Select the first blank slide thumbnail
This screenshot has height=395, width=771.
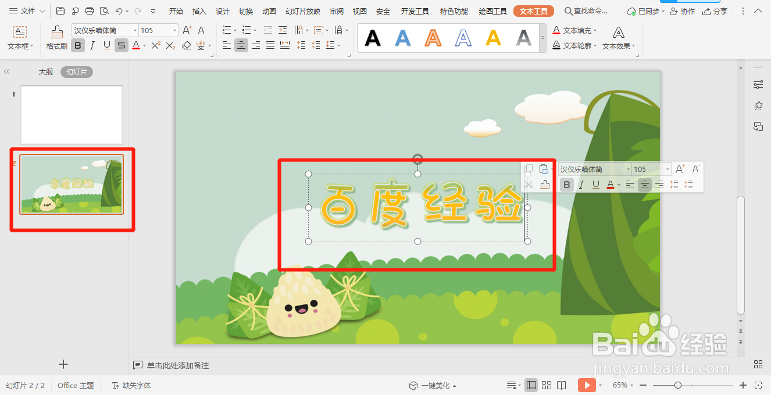tap(71, 115)
